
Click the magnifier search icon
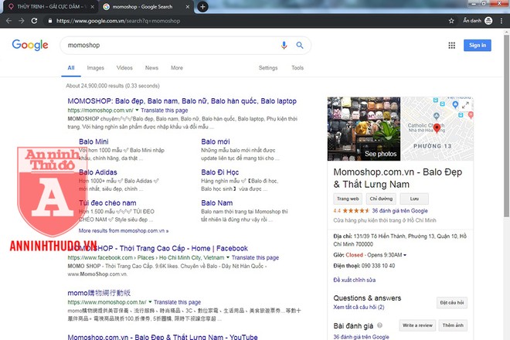300,46
